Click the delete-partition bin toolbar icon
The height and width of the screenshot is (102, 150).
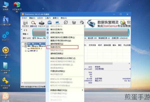[x=74, y=23]
